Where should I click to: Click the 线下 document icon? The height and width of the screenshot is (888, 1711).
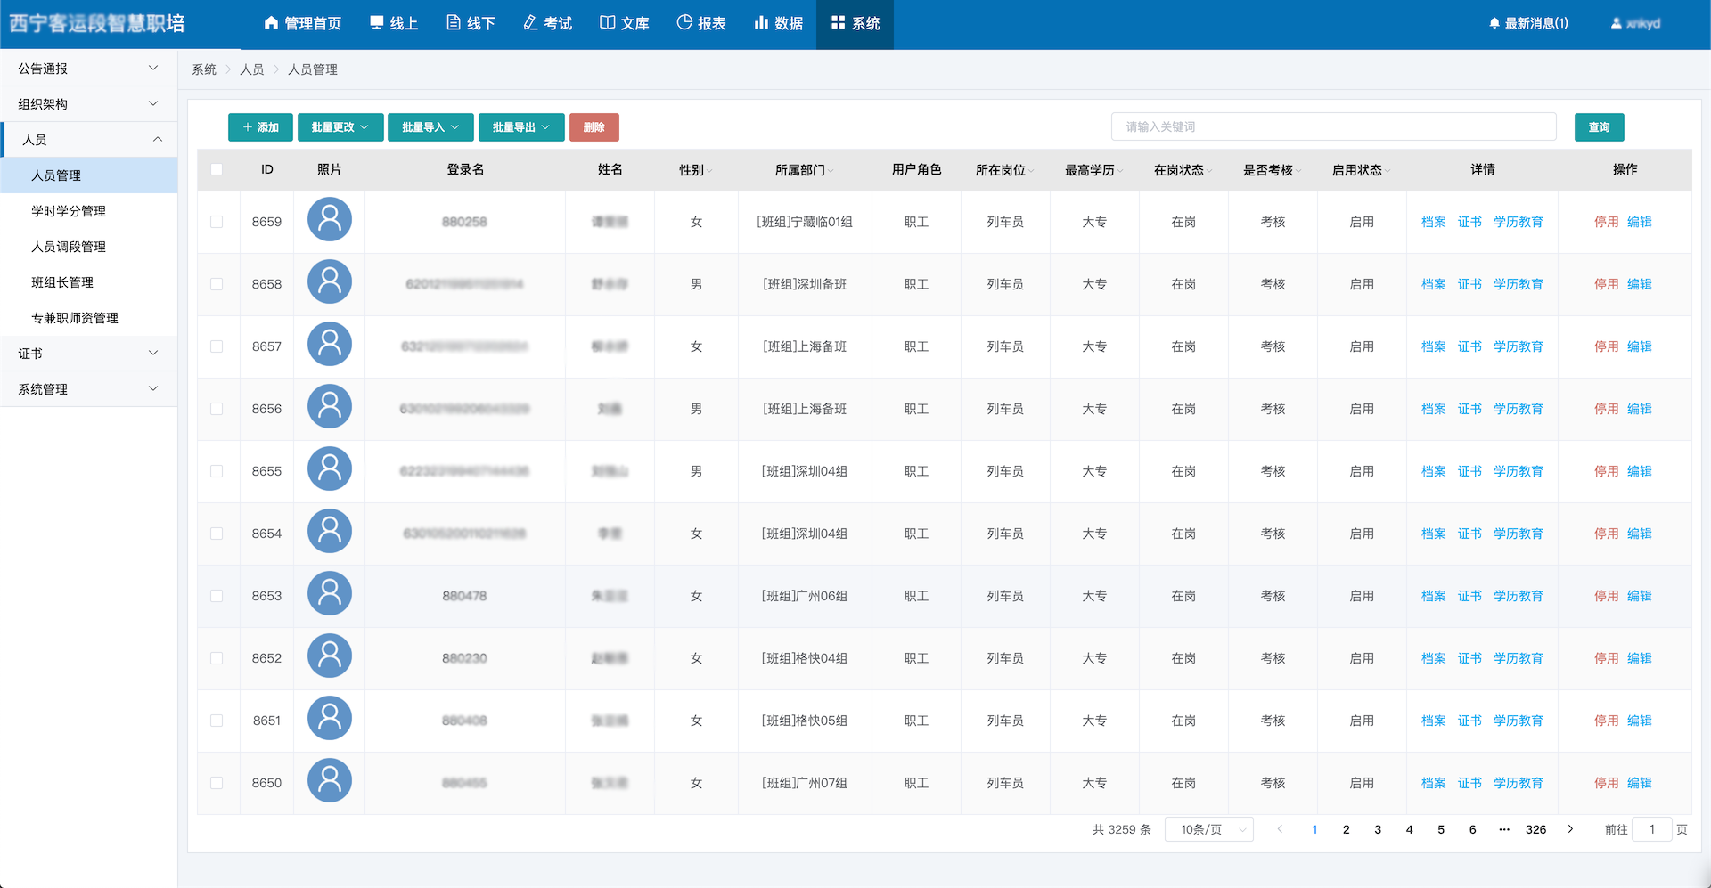point(454,23)
